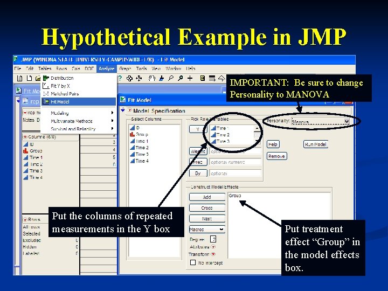
Task: Click the blank new document toolbar icon
Action: click(x=29, y=78)
